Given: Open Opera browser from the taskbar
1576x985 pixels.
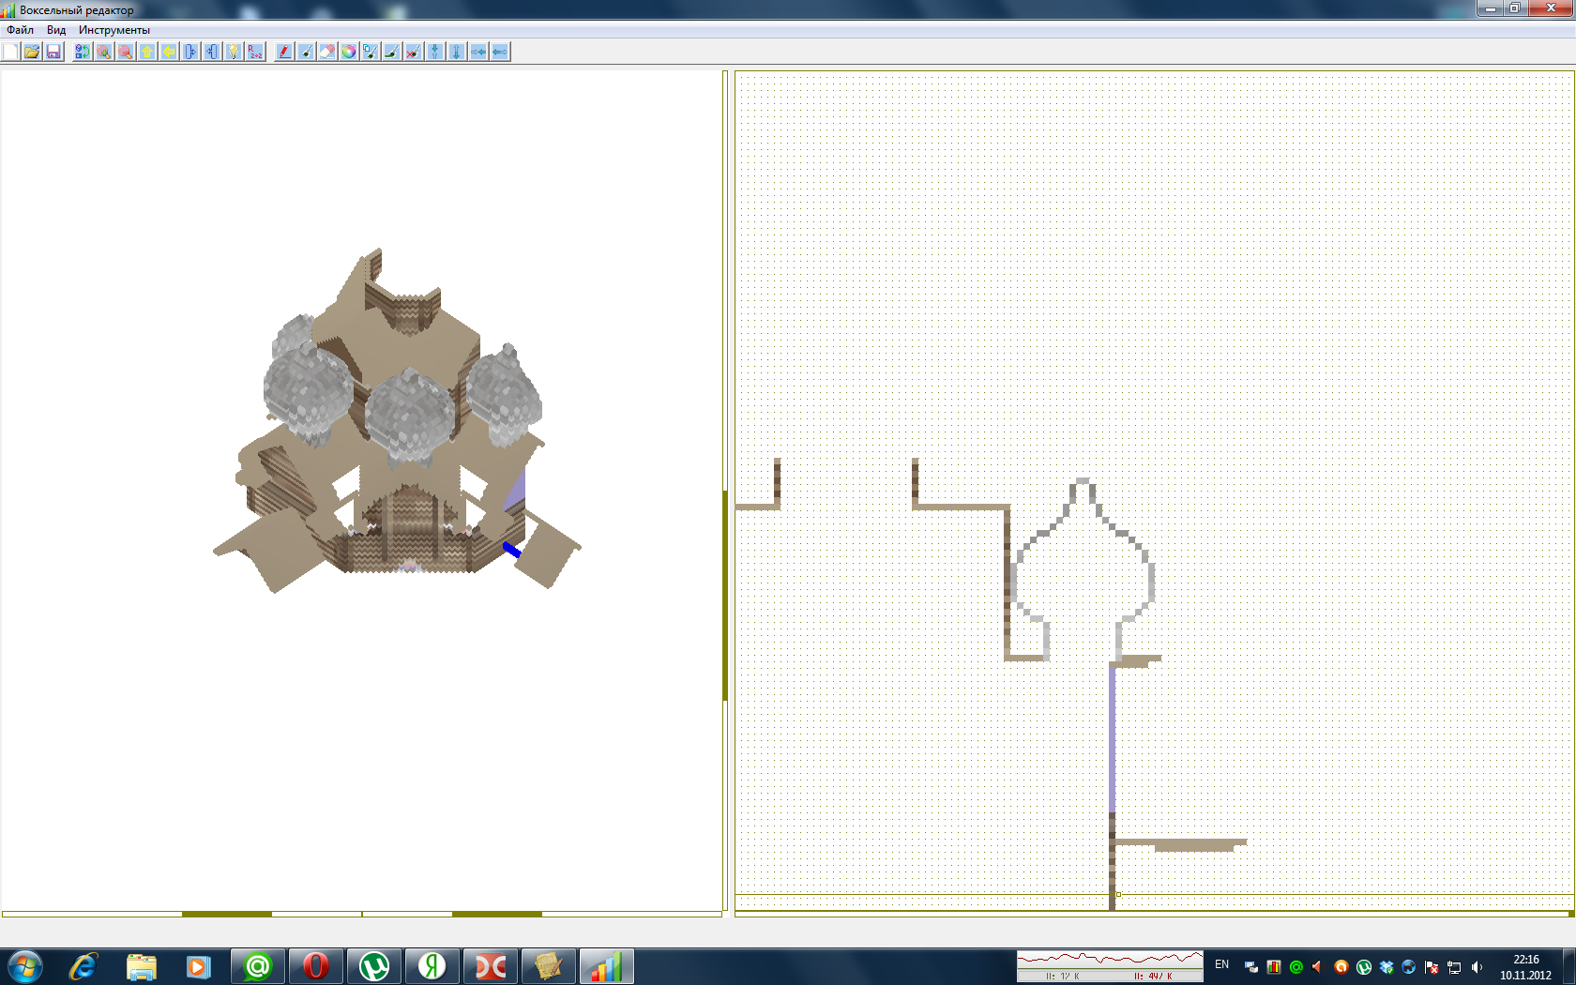Looking at the screenshot, I should click(x=316, y=965).
